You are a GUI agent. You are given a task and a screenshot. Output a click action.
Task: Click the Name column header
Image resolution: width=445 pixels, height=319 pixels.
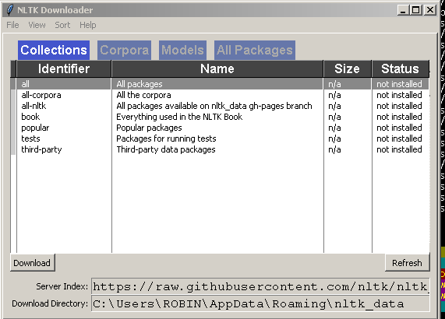[x=217, y=68]
